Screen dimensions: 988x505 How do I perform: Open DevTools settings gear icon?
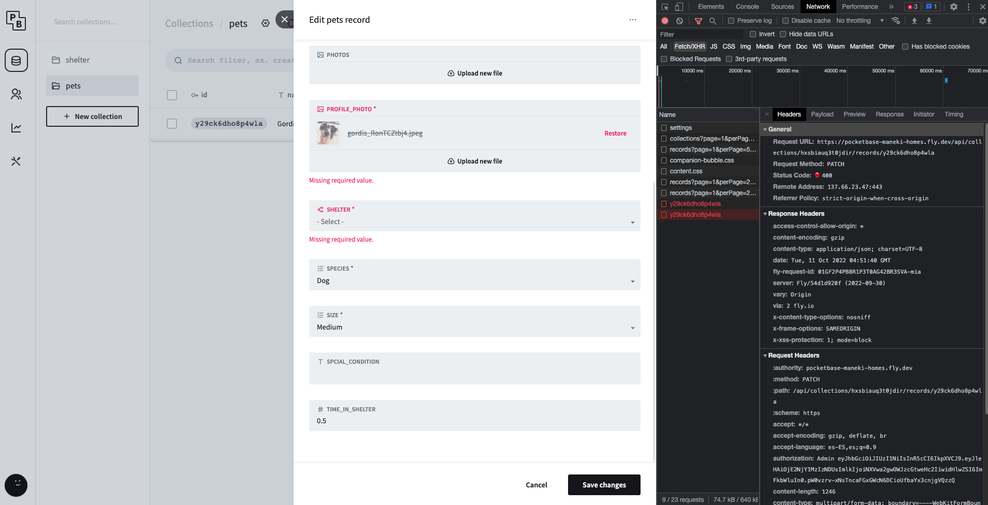pyautogui.click(x=954, y=7)
